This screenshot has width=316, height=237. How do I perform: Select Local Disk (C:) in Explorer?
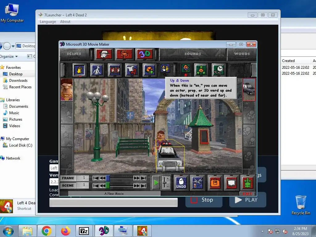[x=21, y=145]
